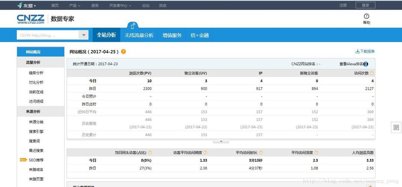Open 活动 in top navigation
Screen dimensions: 402x187
point(163,5)
